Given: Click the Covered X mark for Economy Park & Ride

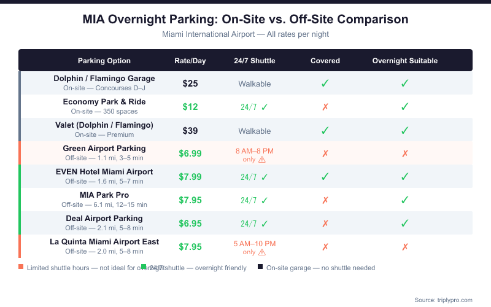Looking at the screenshot, I should tap(325, 107).
